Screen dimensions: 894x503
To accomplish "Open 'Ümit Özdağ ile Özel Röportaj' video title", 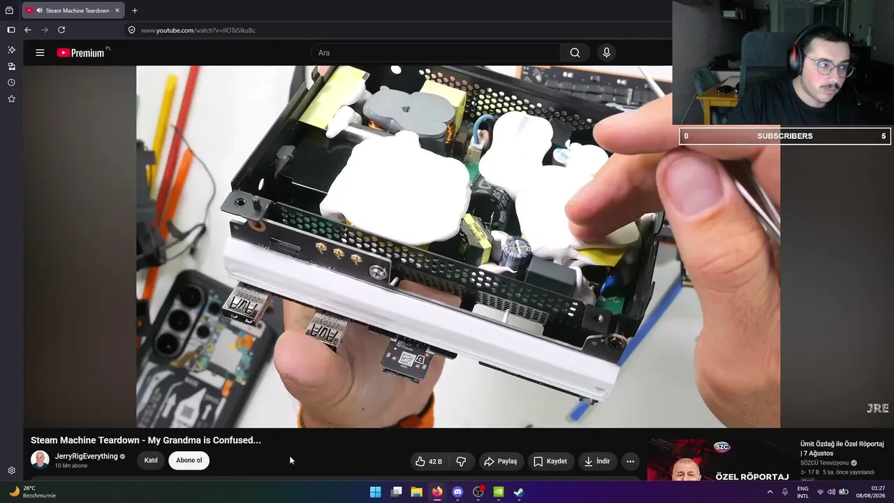I will 842,449.
